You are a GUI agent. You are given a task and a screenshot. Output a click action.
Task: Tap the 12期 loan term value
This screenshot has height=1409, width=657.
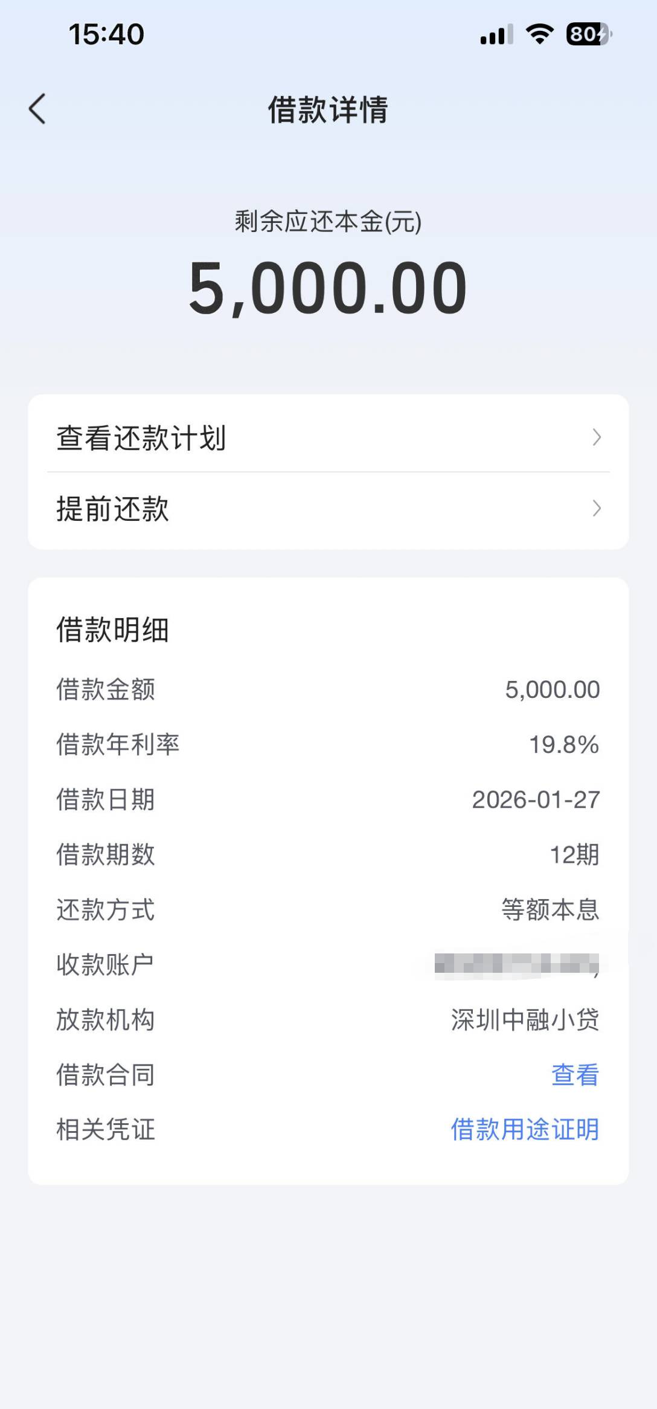pos(574,854)
